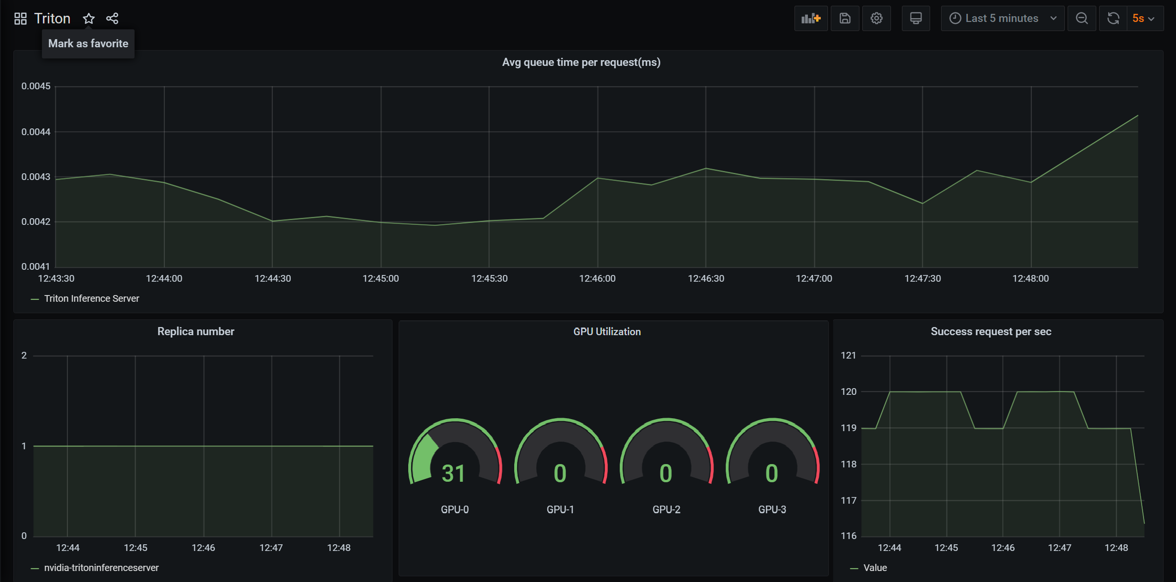Viewport: 1176px width, 582px height.
Task: Click the share dashboard icon
Action: point(112,19)
